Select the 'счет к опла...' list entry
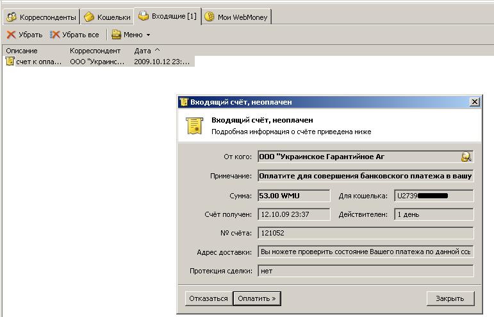The height and width of the screenshot is (317, 494). click(38, 62)
